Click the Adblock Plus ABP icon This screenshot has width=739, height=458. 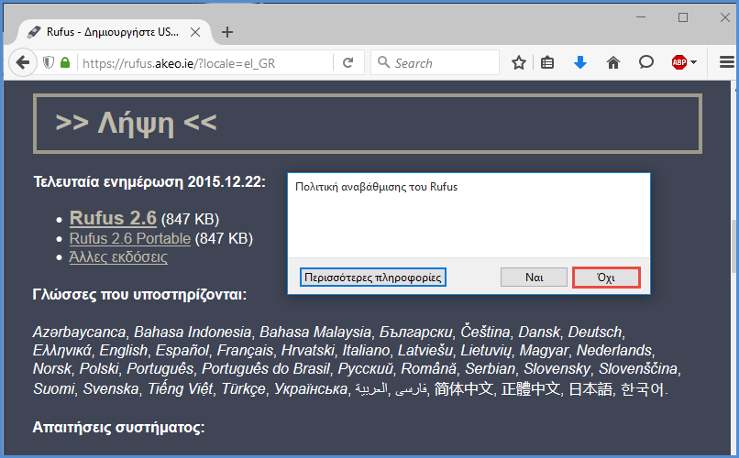pyautogui.click(x=679, y=62)
